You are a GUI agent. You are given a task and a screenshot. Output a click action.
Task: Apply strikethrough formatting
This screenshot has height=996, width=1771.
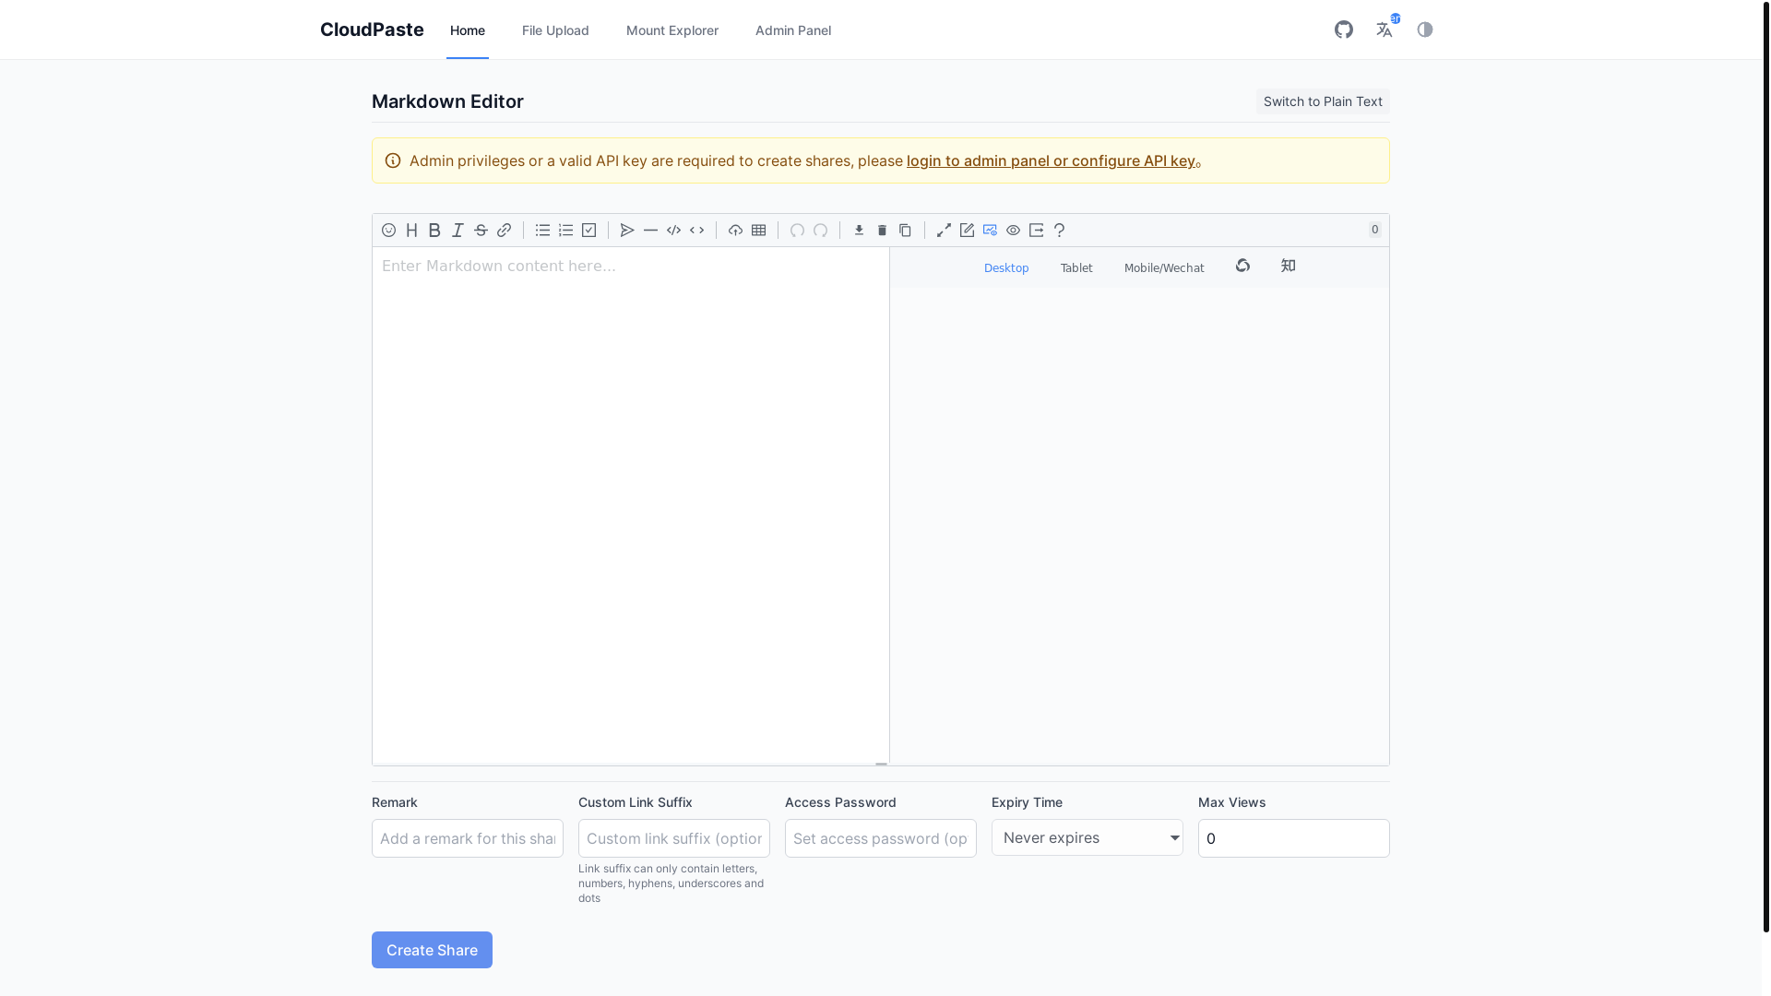[x=481, y=231]
